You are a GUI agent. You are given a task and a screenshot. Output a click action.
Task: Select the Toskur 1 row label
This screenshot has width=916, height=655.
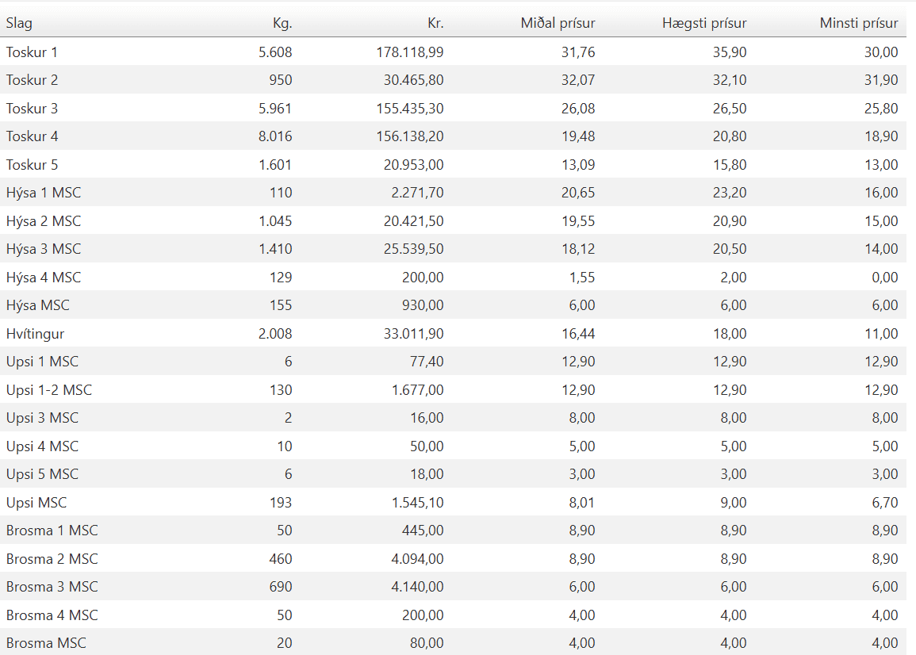pos(33,52)
